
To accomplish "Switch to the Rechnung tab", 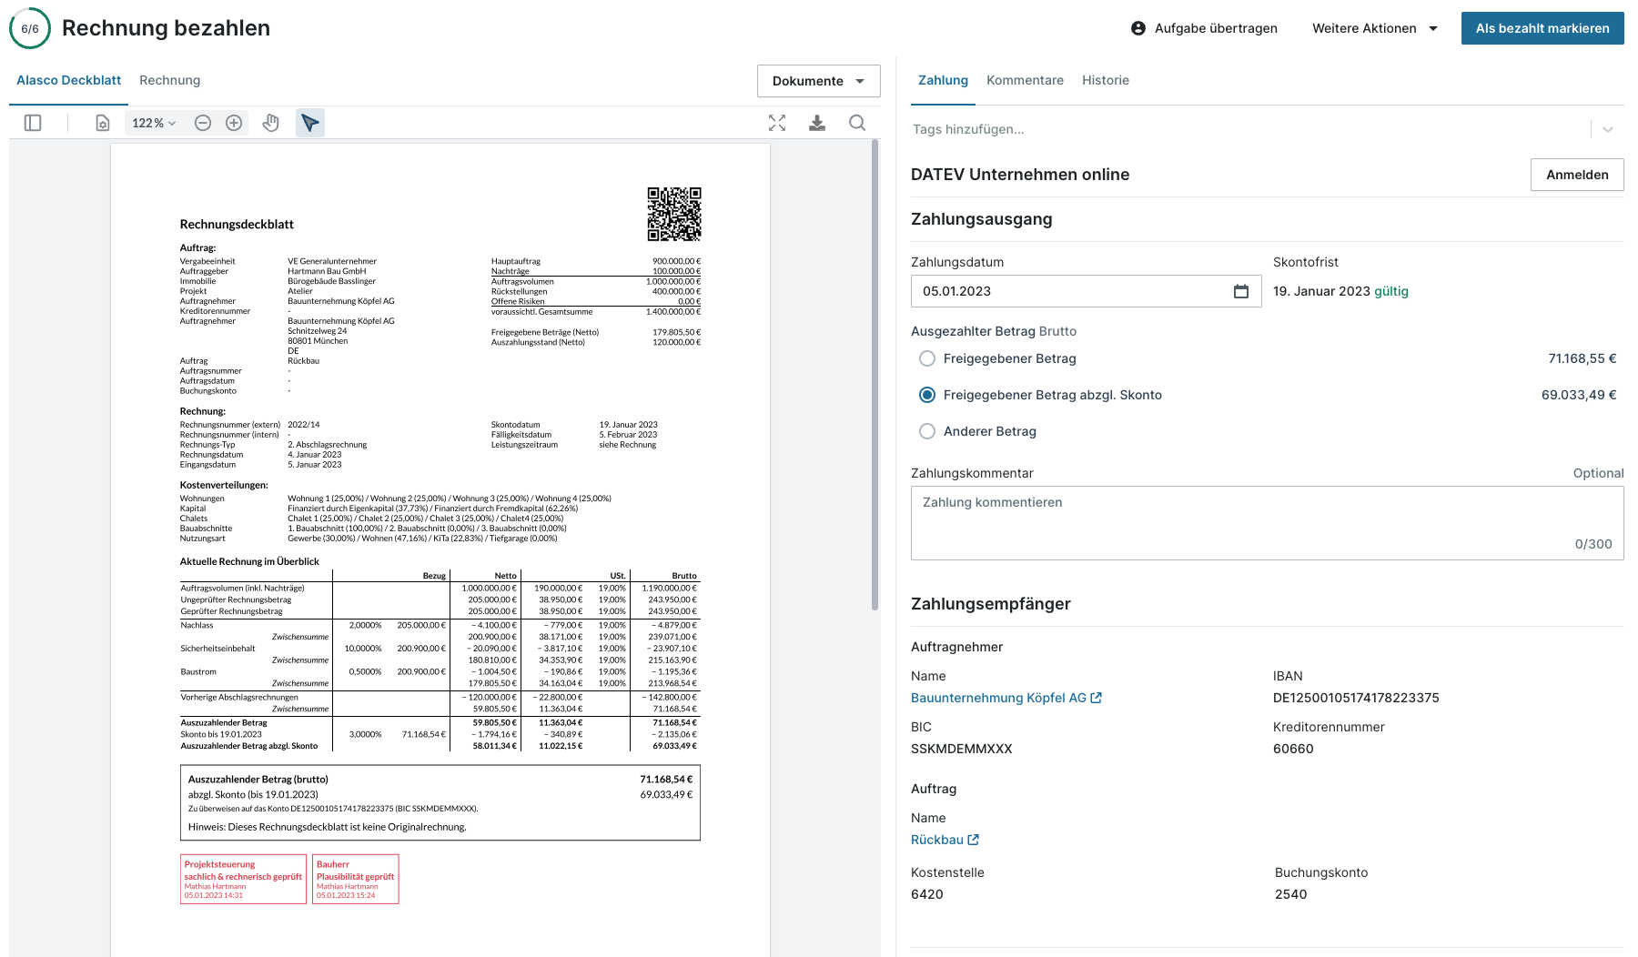I will click(x=169, y=80).
